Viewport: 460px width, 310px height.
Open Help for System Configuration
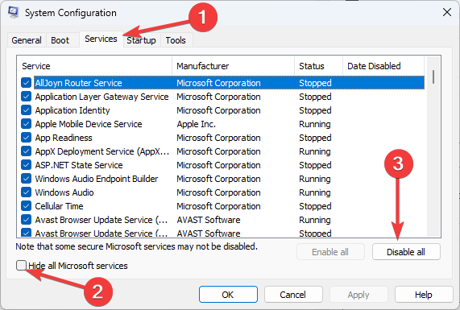point(424,295)
